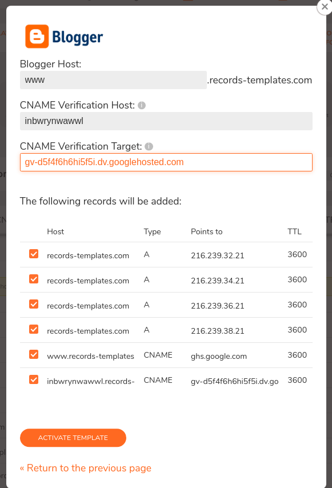332x488 pixels.
Task: Click the Blogger logo icon
Action: coord(37,37)
